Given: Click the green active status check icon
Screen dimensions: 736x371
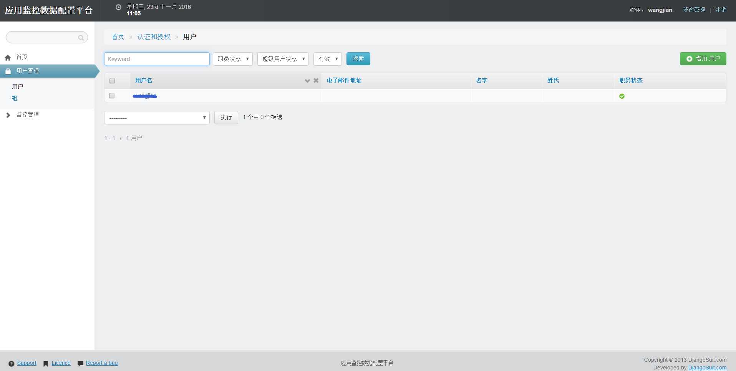Looking at the screenshot, I should pos(622,96).
